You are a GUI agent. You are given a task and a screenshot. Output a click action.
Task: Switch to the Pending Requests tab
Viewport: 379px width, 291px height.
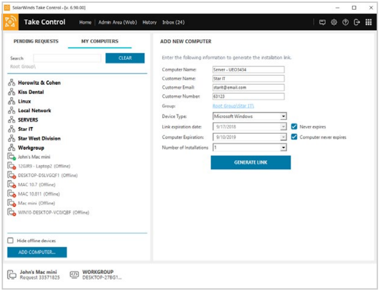[36, 41]
